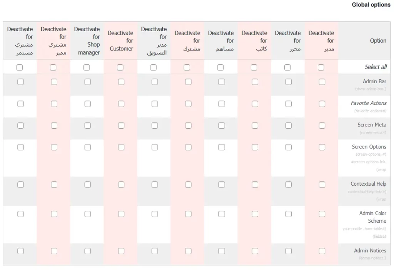The image size is (394, 272).
Task: Tick Screen Options for مساهم role
Action: tap(222, 147)
